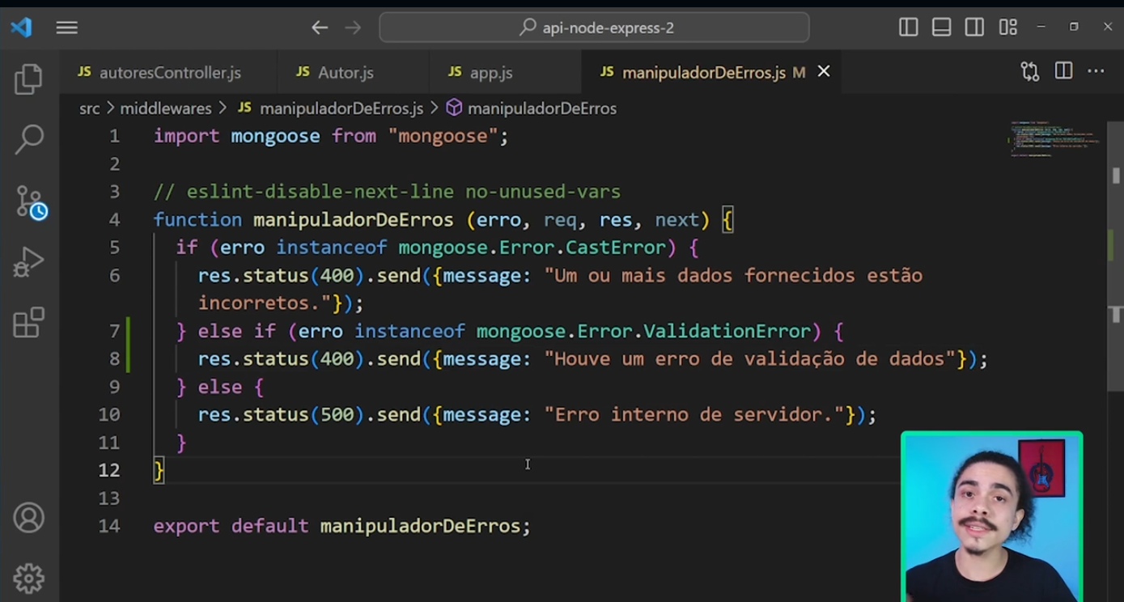Click the eslint-disable-next-line comment
The image size is (1124, 602).
click(x=387, y=192)
